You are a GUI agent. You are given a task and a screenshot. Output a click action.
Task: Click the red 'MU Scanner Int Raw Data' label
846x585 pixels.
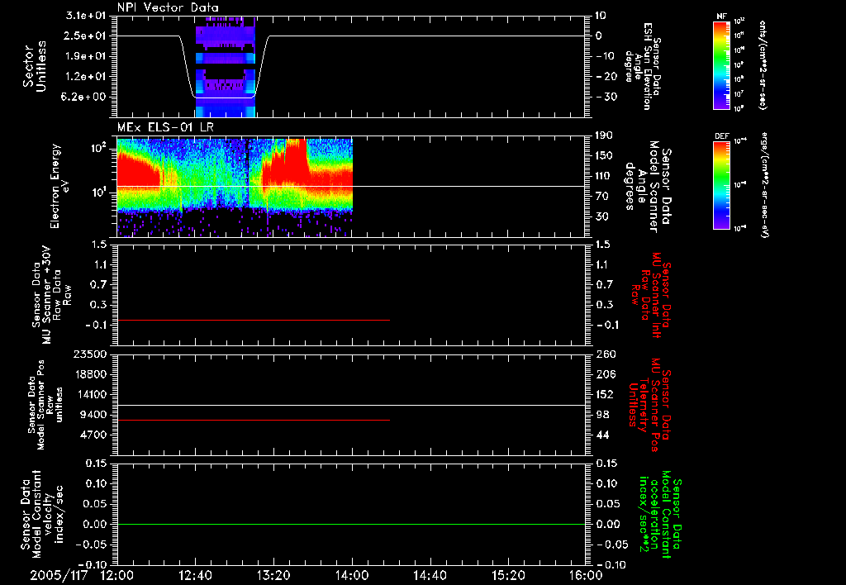click(x=651, y=295)
